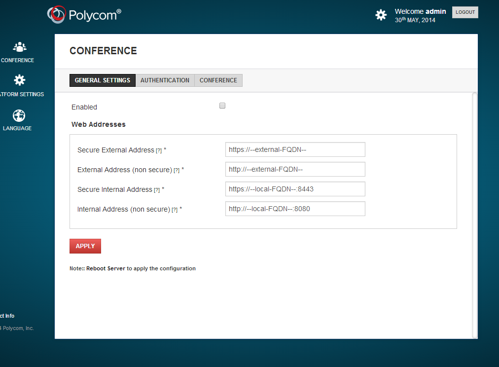
Task: Click the 'Reboot Server' note text
Action: coord(106,268)
